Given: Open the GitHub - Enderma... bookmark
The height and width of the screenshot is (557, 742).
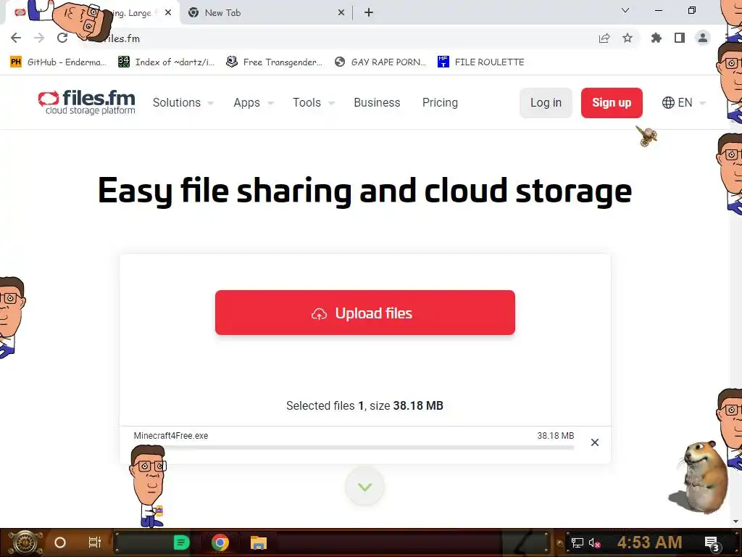Looking at the screenshot, I should point(58,62).
